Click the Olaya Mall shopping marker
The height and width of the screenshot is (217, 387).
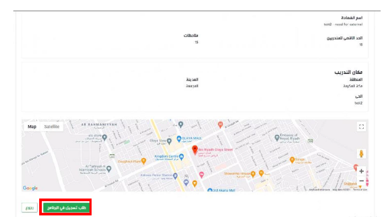[179, 139]
